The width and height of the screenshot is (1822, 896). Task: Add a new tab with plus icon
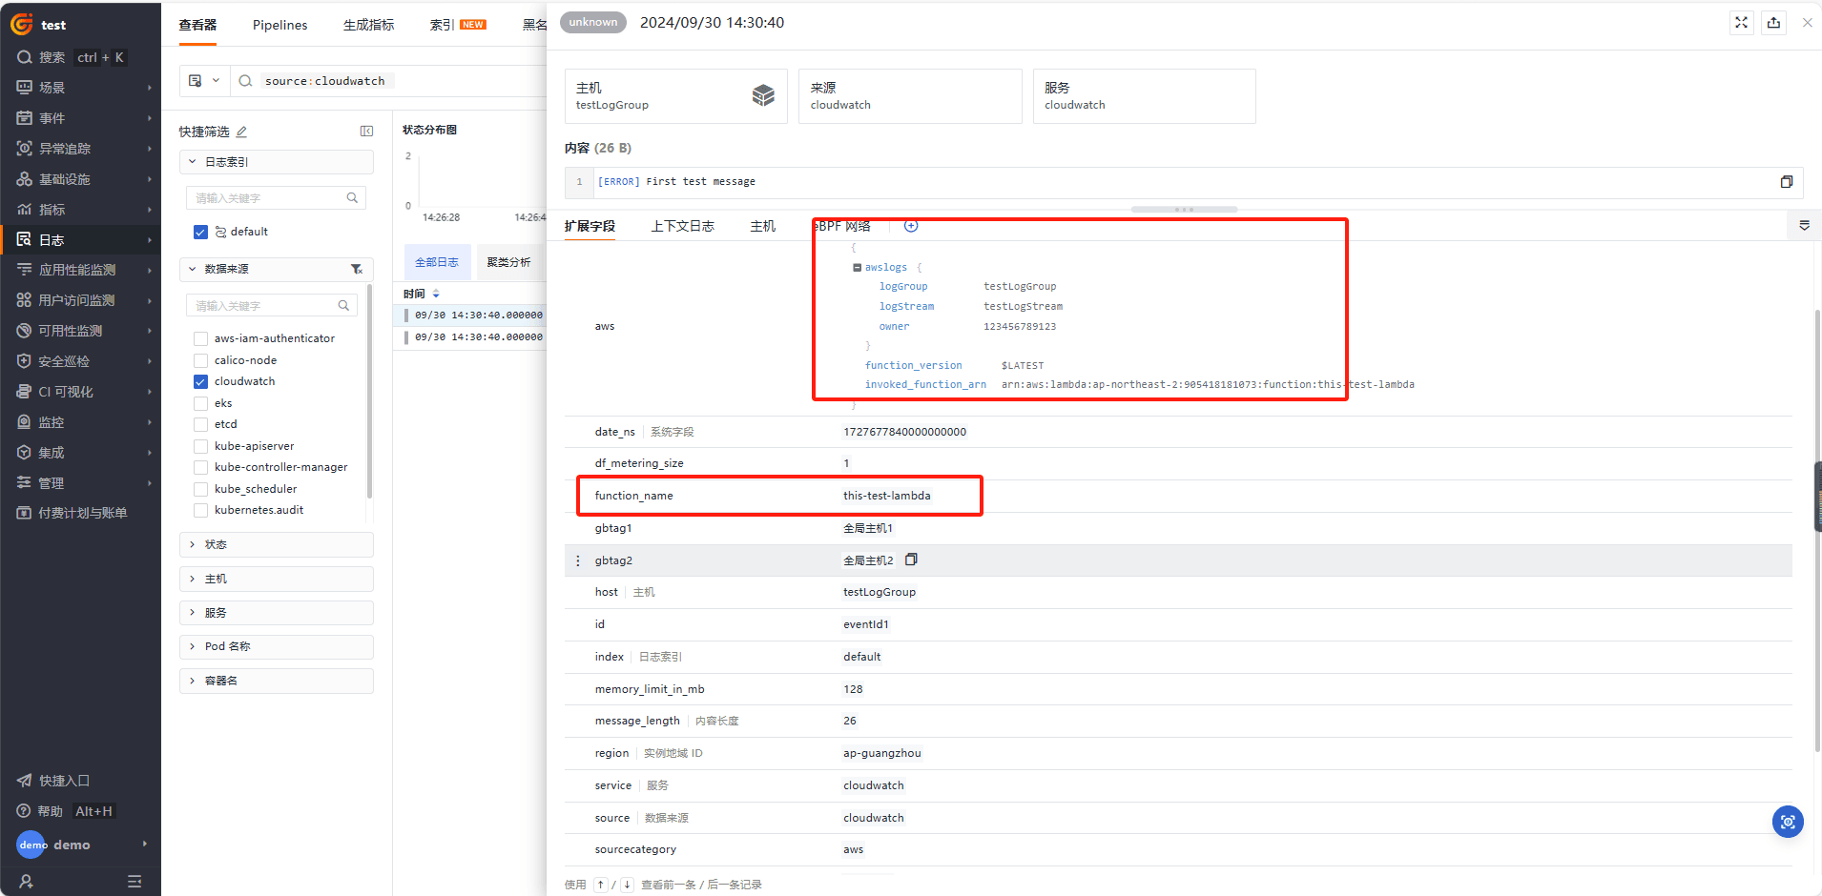911,226
